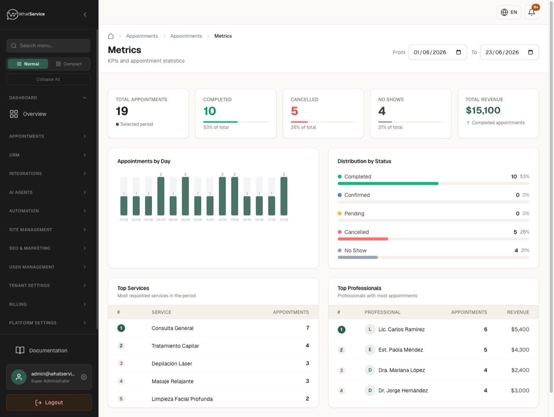Collapse sidebar with the left chevron
The image size is (554, 417).
pyautogui.click(x=85, y=14)
